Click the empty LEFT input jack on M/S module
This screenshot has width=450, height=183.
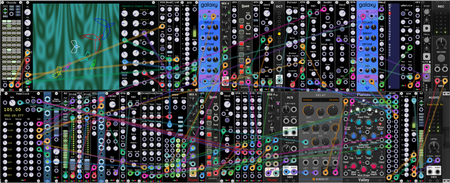(286, 122)
